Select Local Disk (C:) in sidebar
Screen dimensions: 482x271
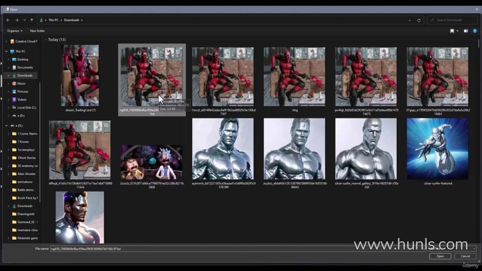click(x=24, y=107)
